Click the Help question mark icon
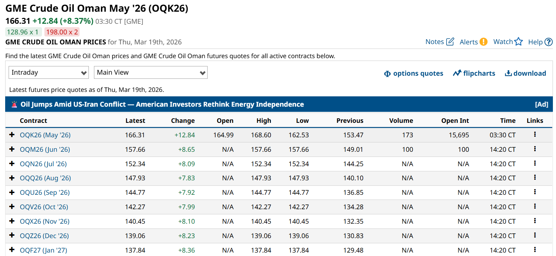The image size is (556, 256). pos(549,42)
